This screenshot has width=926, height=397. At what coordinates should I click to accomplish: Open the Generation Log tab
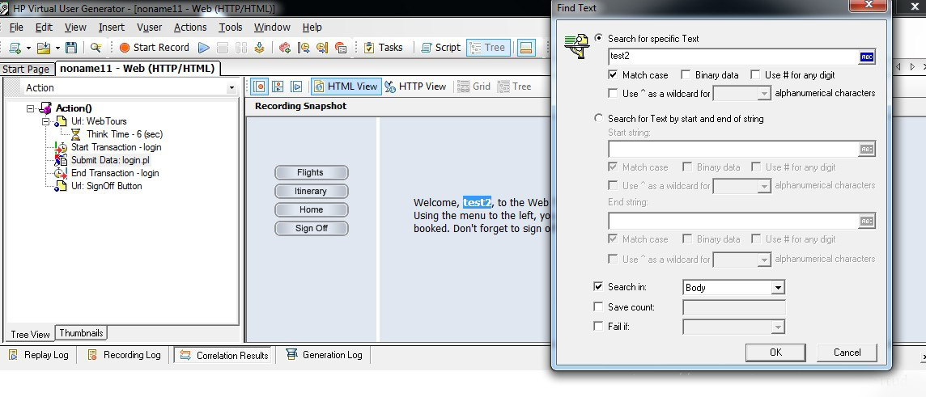(x=325, y=355)
